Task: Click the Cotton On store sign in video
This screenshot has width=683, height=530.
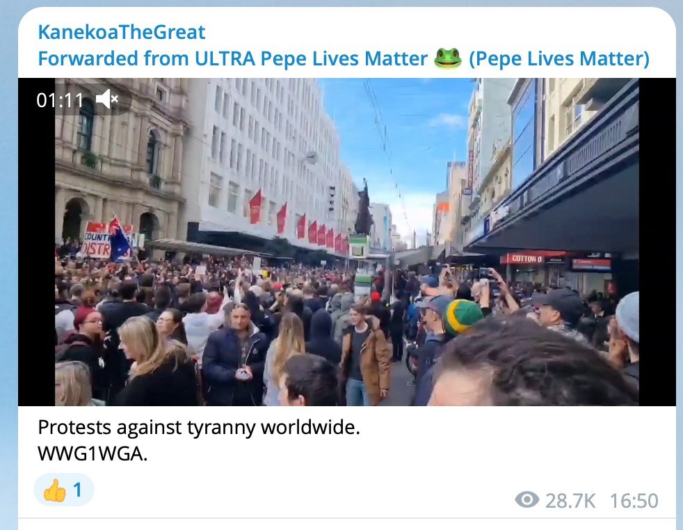Action: [x=527, y=259]
